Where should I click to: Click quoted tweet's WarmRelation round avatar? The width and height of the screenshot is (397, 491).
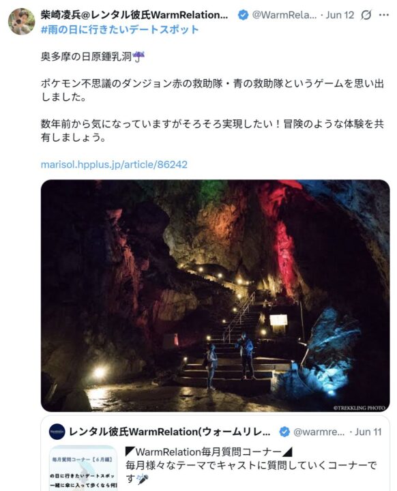[x=57, y=432]
